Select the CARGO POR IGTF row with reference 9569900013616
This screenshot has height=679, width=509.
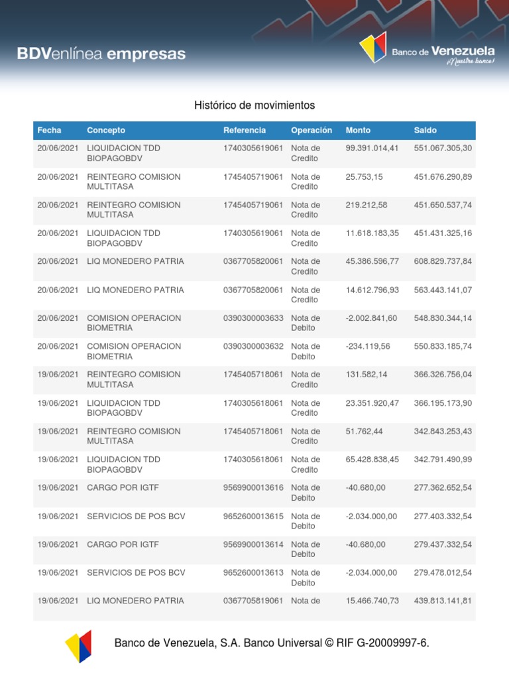254,493
